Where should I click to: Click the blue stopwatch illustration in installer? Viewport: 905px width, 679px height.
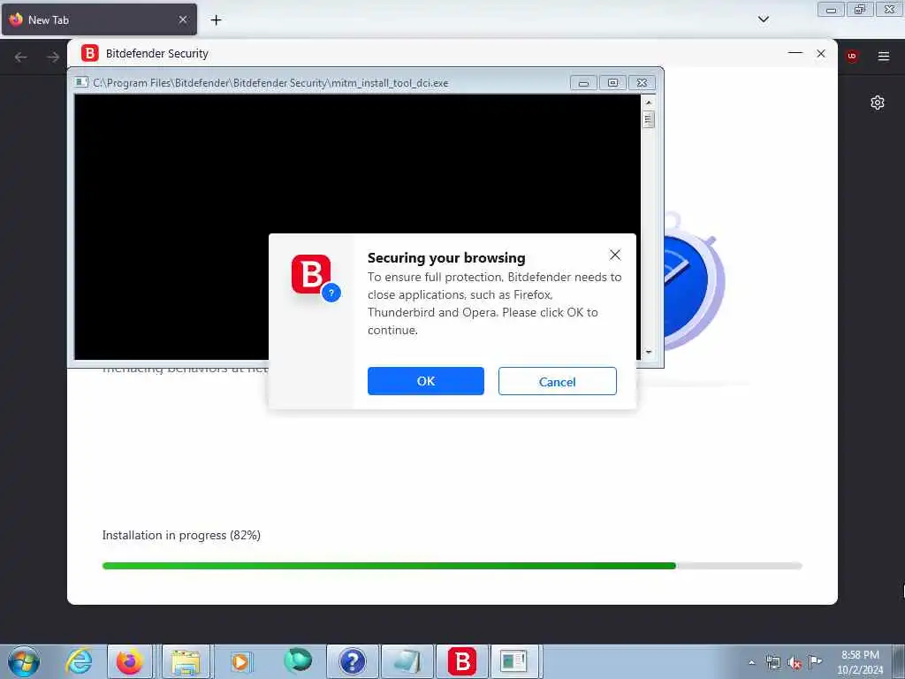click(x=694, y=281)
